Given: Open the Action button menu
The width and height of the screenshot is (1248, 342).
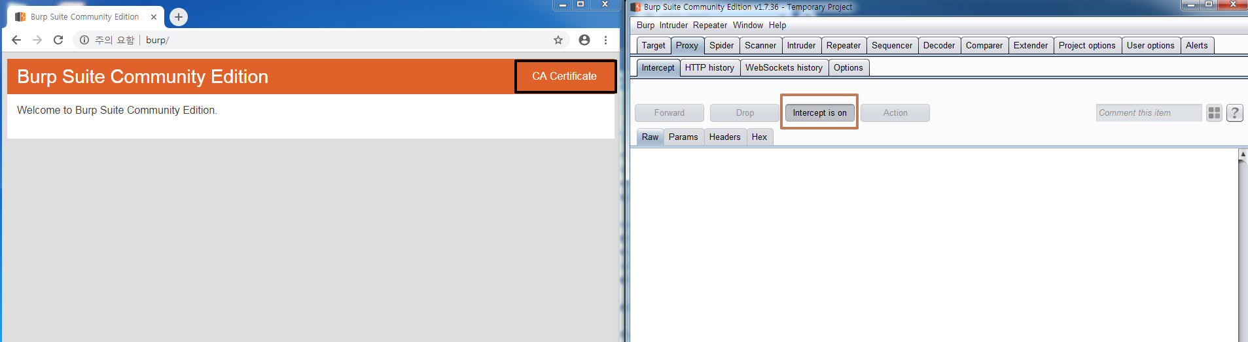Looking at the screenshot, I should point(895,113).
